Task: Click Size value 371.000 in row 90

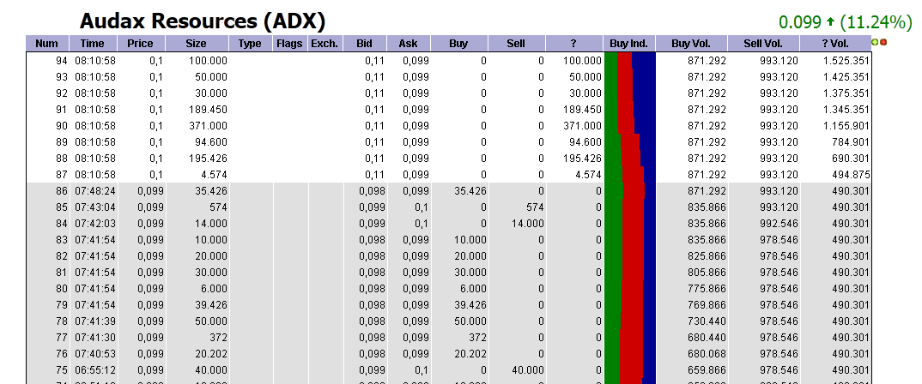Action: (x=208, y=126)
